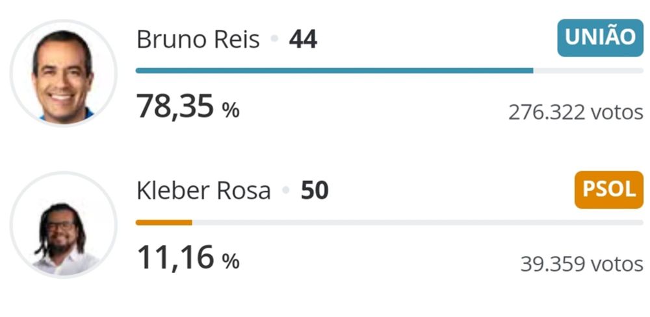
Task: Click the unfilled gray part of Kleber's bar
Action: tap(417, 222)
